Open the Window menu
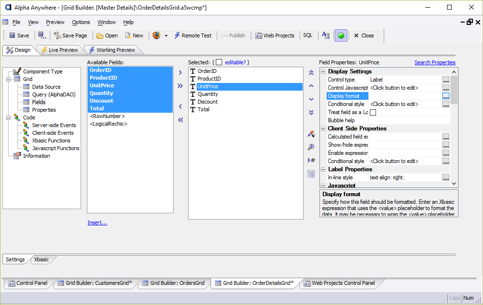This screenshot has height=305, width=483. coord(106,22)
